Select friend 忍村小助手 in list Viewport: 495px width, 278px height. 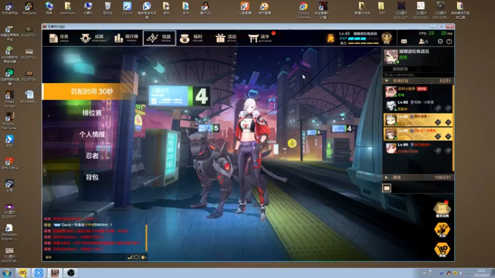coord(418,91)
